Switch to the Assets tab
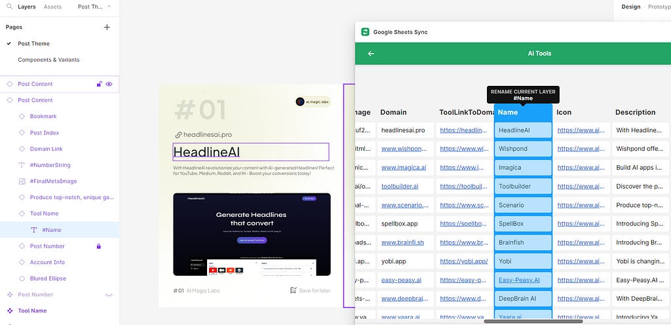The width and height of the screenshot is (671, 325). coord(52,7)
